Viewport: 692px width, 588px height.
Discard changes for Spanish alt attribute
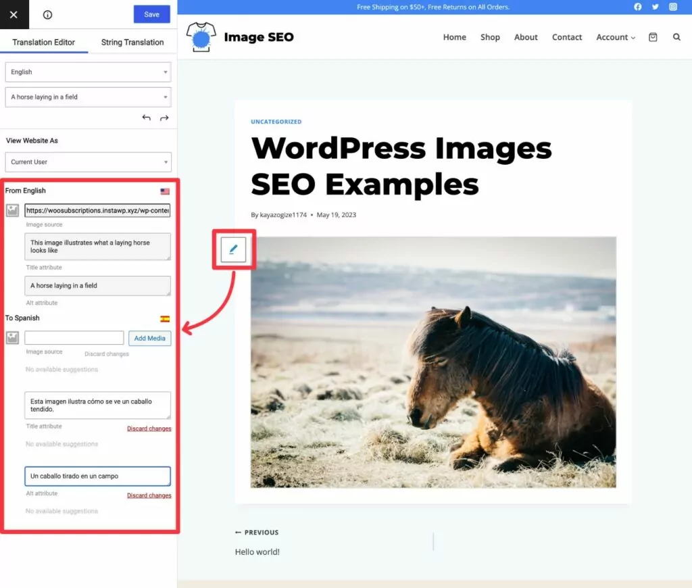(x=149, y=495)
